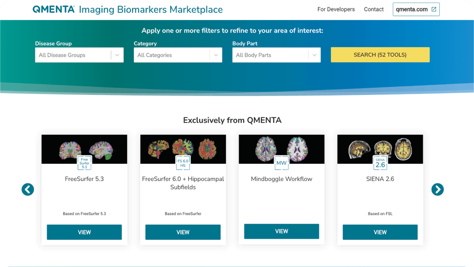Image resolution: width=474 pixels, height=267 pixels.
Task: Click external-link icon beside qmenta.com
Action: [x=434, y=9]
